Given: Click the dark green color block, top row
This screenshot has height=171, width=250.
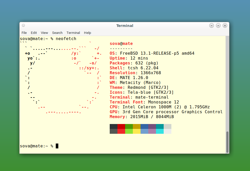Looking at the screenshot, I should pyautogui.click(x=129, y=126).
